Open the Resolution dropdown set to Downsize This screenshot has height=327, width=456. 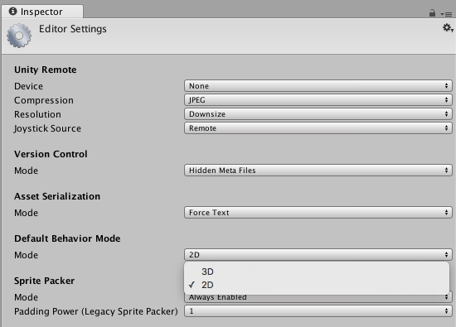tap(318, 114)
